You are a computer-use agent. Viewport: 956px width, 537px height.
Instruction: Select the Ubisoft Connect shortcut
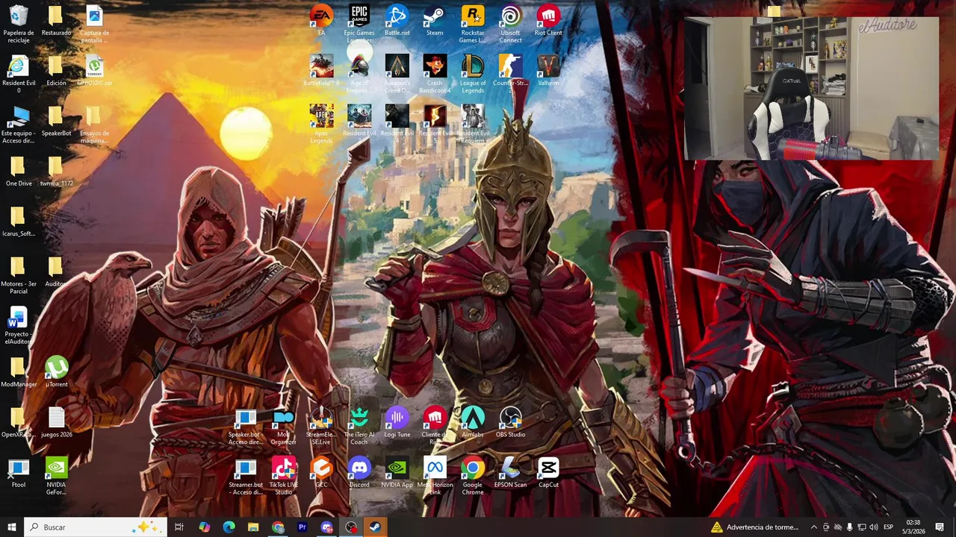510,24
